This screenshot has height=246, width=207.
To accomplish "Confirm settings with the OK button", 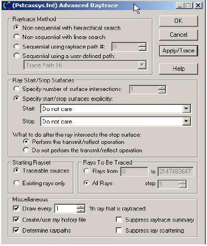I will (179, 21).
